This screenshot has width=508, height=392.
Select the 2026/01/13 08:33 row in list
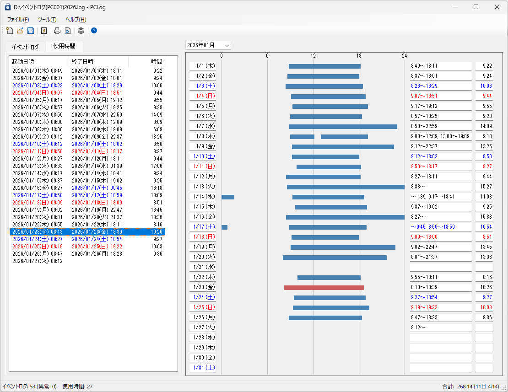[38, 166]
